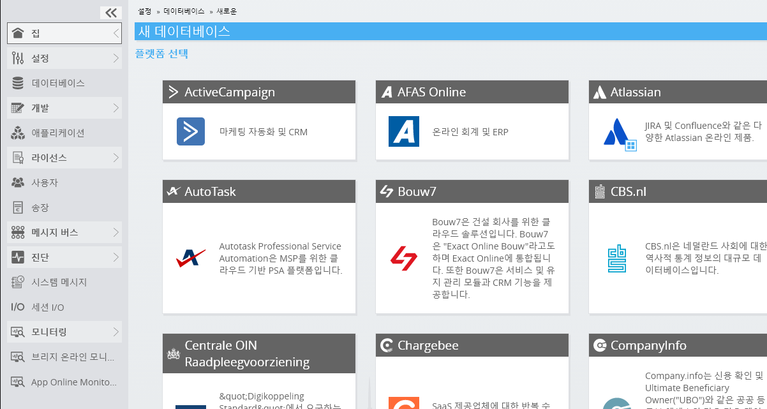This screenshot has height=409, width=767.
Task: Click the 개발 development icon
Action: point(18,108)
